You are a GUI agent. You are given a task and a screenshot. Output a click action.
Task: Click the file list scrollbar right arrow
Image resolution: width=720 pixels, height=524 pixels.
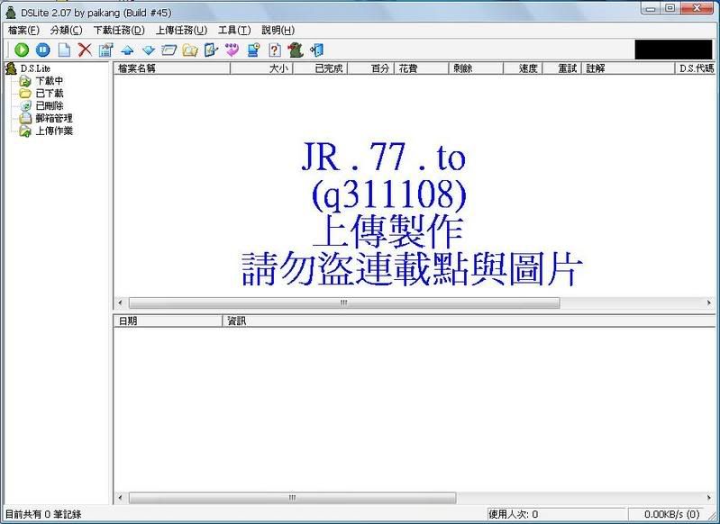[709, 303]
